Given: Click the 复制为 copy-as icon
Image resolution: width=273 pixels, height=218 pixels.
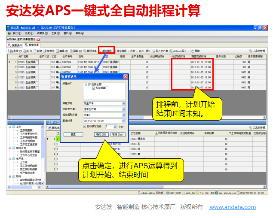Looking at the screenshot, I should pos(45,51).
